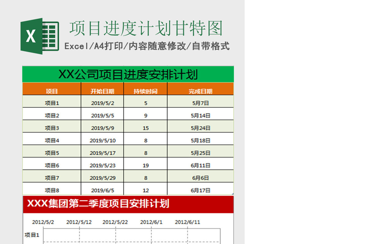Click start date 2019/5/9
Image resolution: width=367 pixels, height=244 pixels.
click(103, 128)
